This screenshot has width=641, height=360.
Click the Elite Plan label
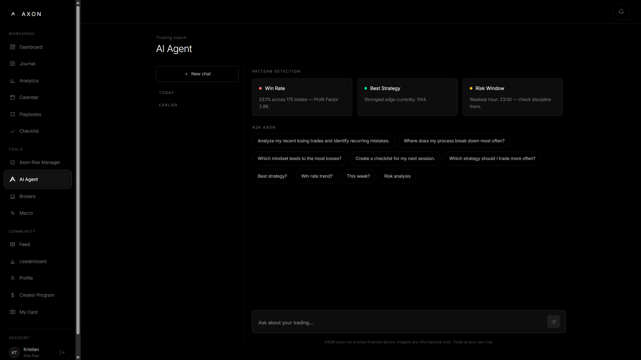tap(31, 356)
